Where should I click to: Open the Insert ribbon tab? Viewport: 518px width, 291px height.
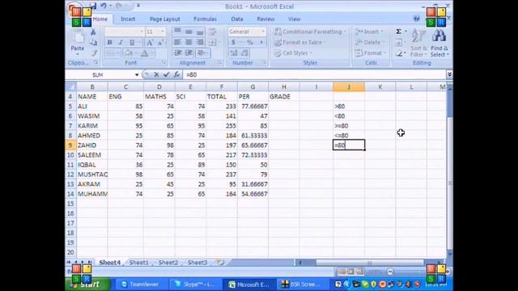pos(128,19)
